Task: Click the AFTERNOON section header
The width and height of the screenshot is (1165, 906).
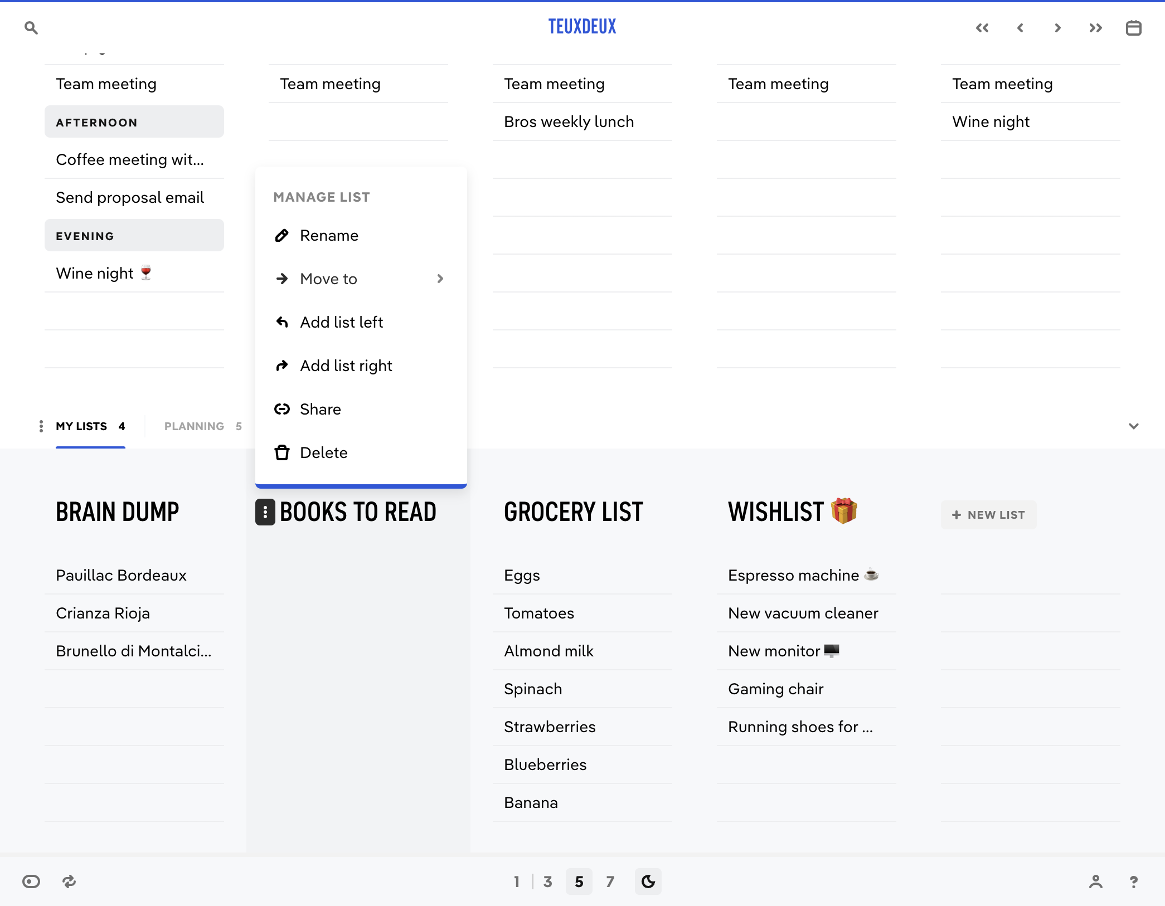Action: [134, 122]
